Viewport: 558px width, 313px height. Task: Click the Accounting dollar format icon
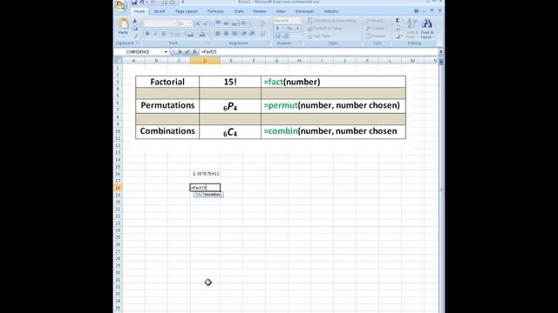(x=278, y=29)
